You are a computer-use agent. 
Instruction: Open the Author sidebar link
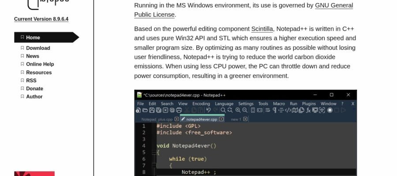click(34, 97)
